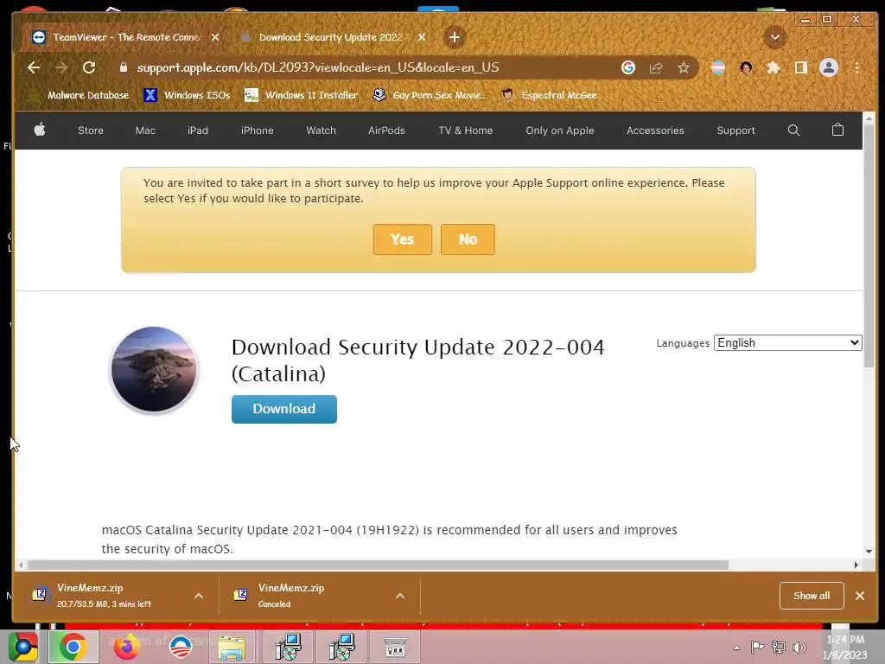Click the blue Download button
Image resolution: width=885 pixels, height=664 pixels.
click(283, 409)
